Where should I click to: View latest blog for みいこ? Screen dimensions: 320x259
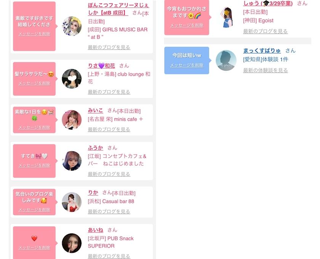click(x=109, y=129)
